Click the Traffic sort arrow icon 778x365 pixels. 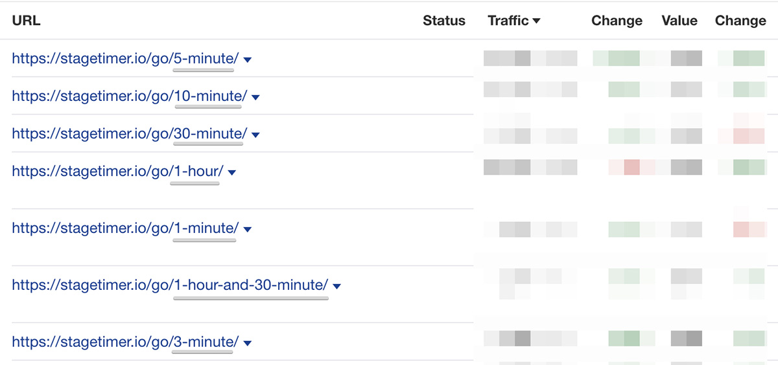point(536,21)
